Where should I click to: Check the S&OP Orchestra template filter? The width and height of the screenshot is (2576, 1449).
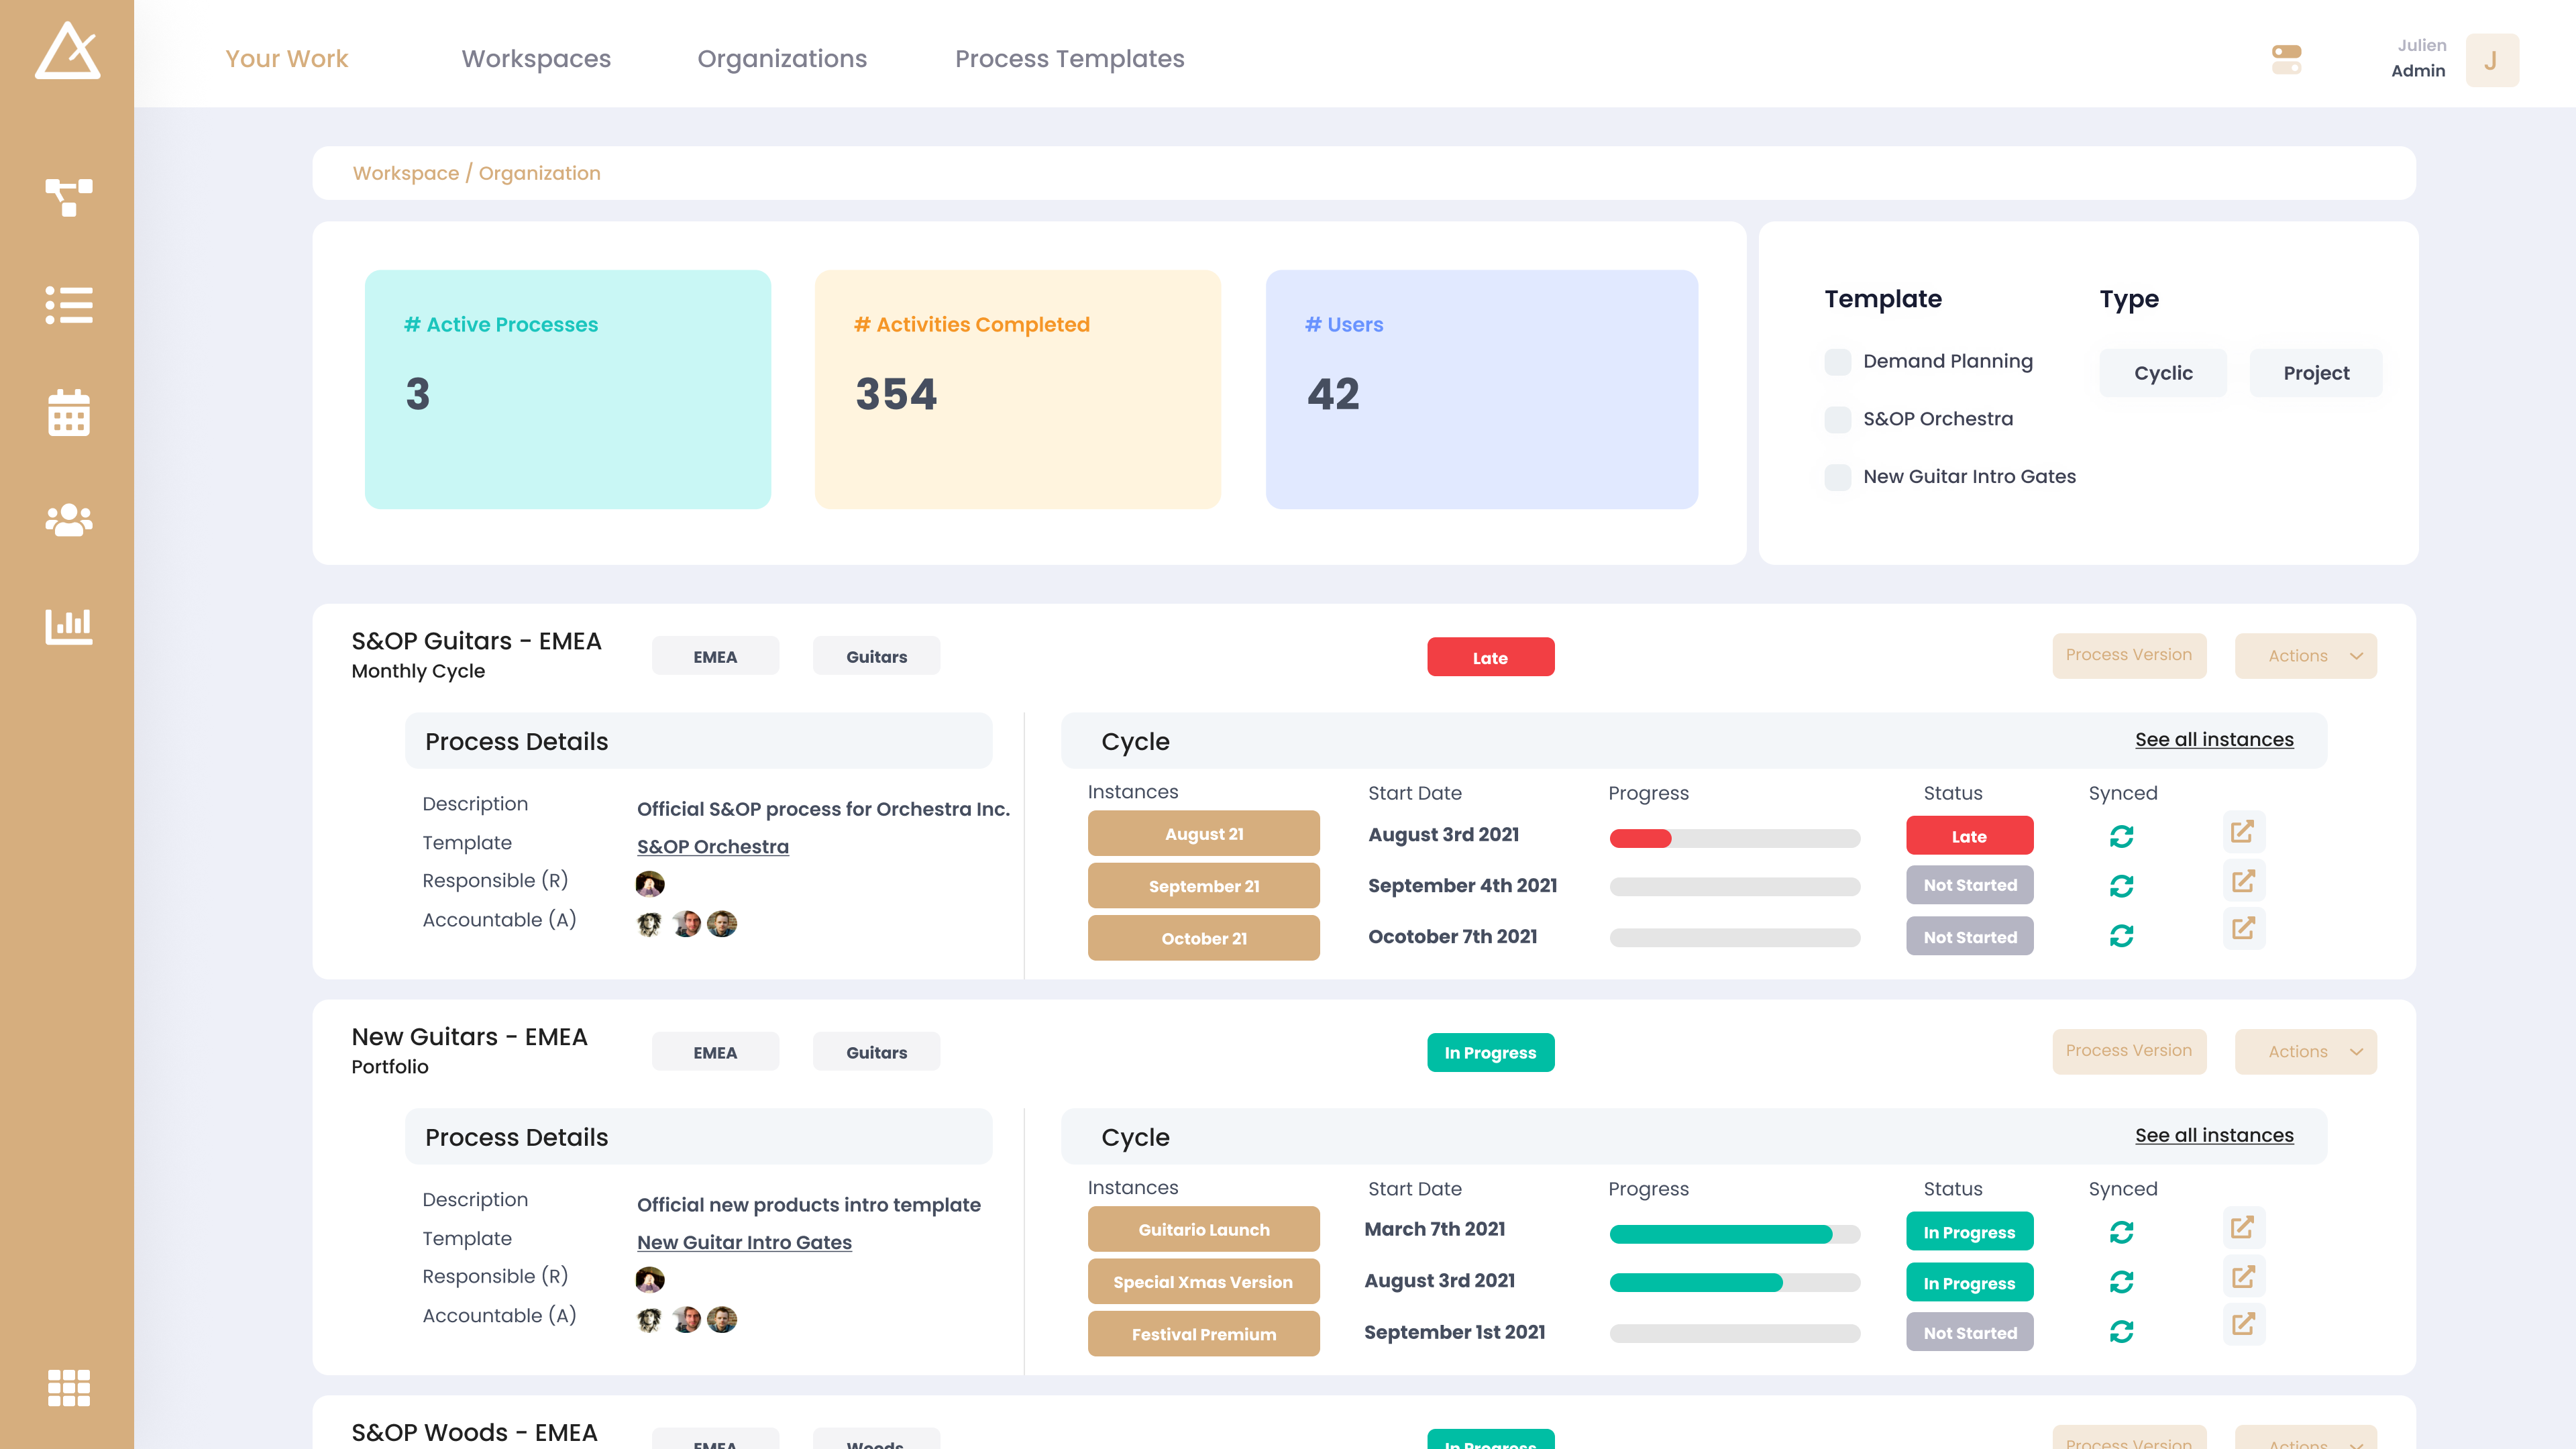(x=1838, y=419)
